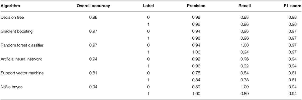Click the Precision column header
The height and width of the screenshot is (100, 302).
(196, 6)
